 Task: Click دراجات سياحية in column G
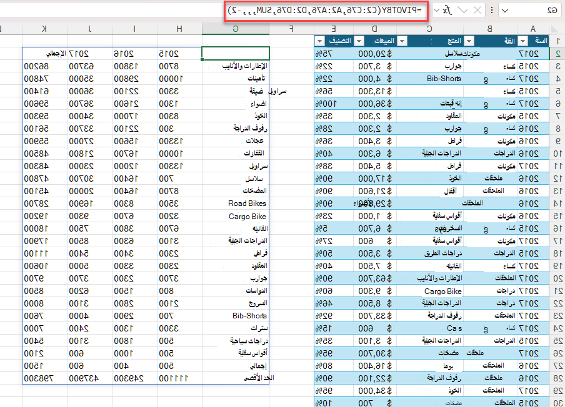tap(249, 341)
